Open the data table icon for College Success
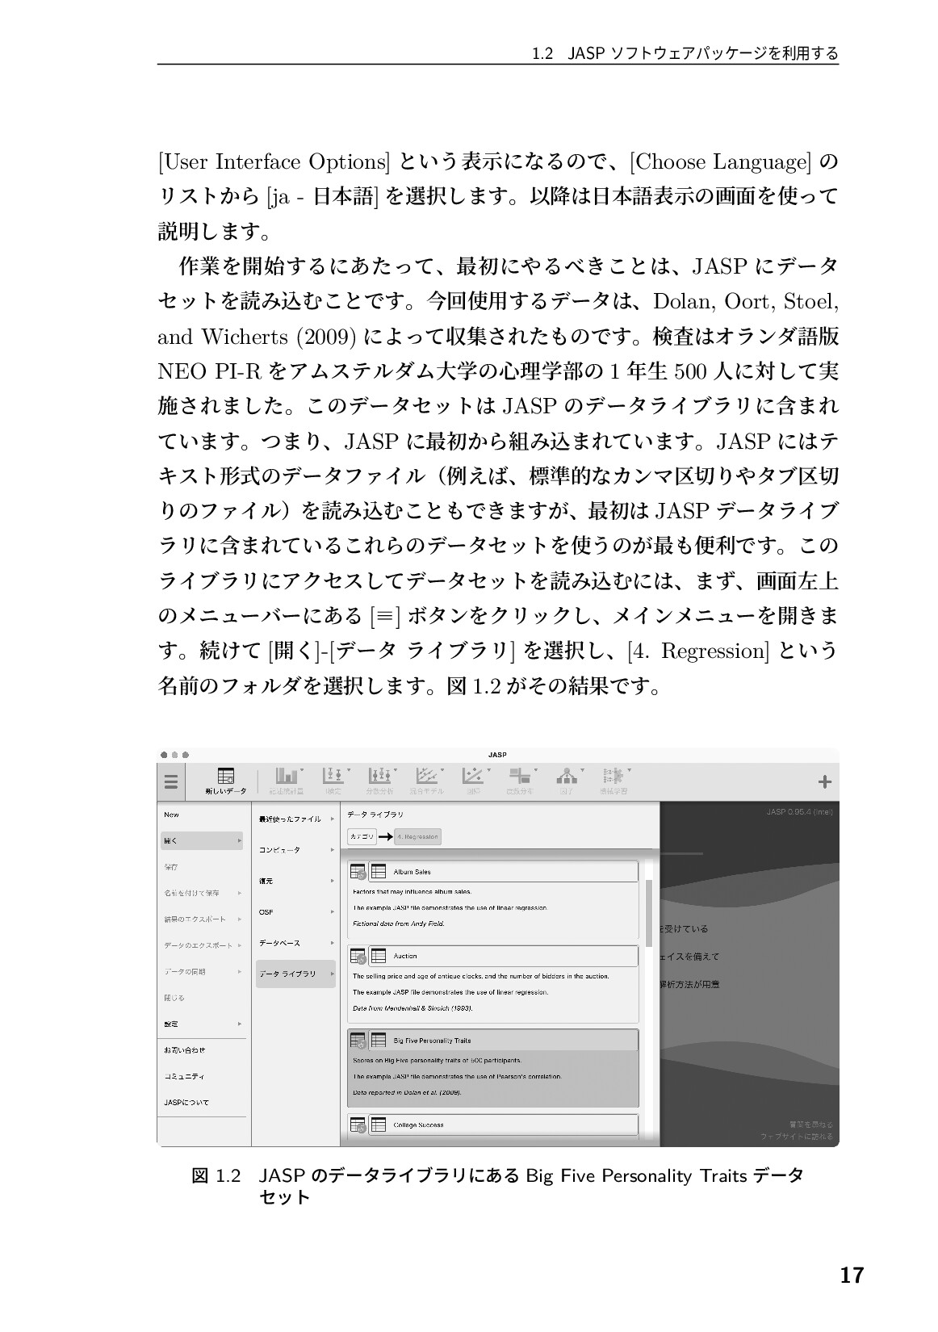 378,1125
